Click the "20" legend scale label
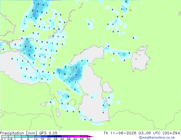Screen dimensions: 181x140 [49, 139]
